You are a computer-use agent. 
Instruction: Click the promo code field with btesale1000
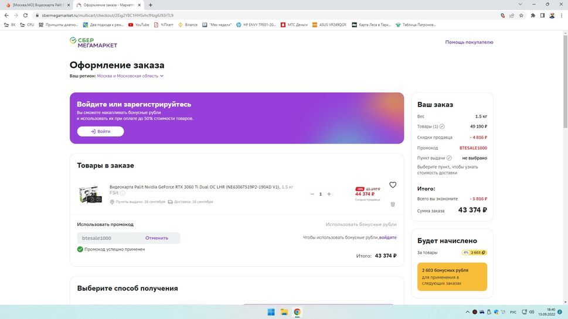pyautogui.click(x=108, y=238)
